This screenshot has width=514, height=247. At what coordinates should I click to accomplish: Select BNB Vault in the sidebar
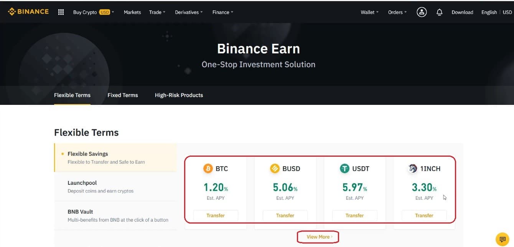(x=115, y=216)
